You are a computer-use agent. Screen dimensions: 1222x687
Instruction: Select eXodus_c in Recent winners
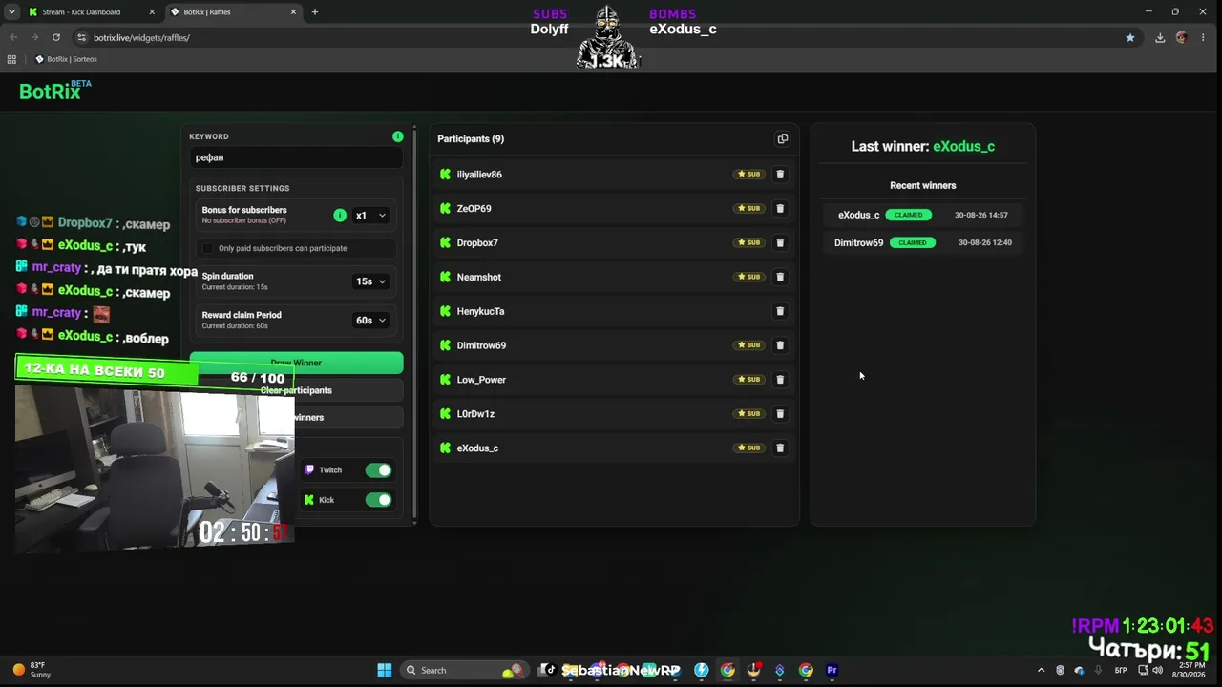[858, 216]
